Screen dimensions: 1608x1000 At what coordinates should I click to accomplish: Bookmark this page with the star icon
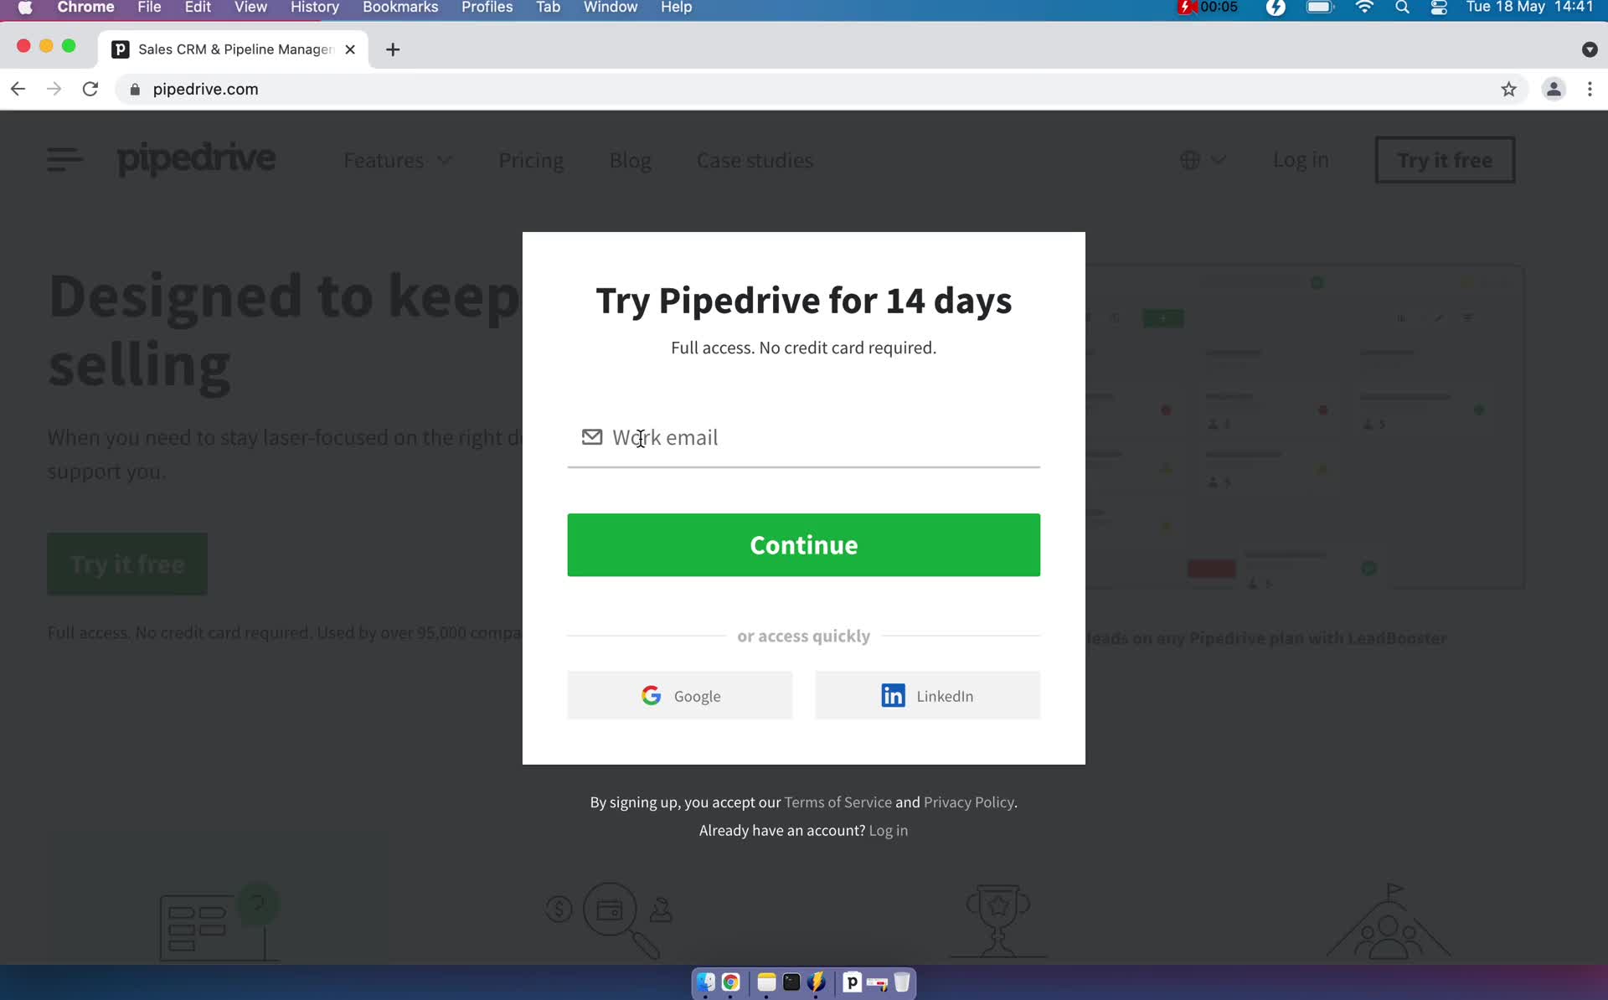coord(1508,89)
